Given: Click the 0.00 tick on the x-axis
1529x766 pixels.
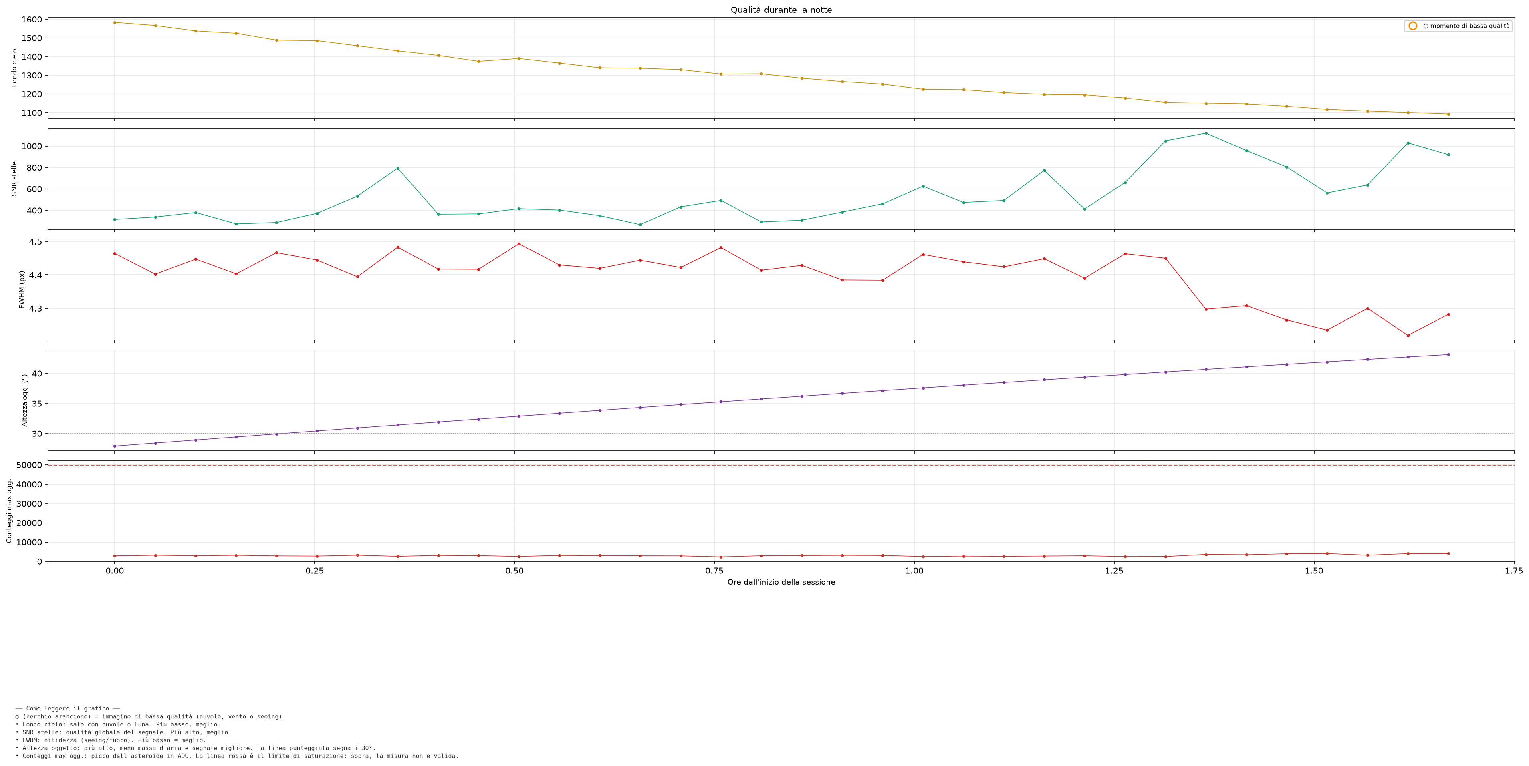Looking at the screenshot, I should click(x=115, y=571).
